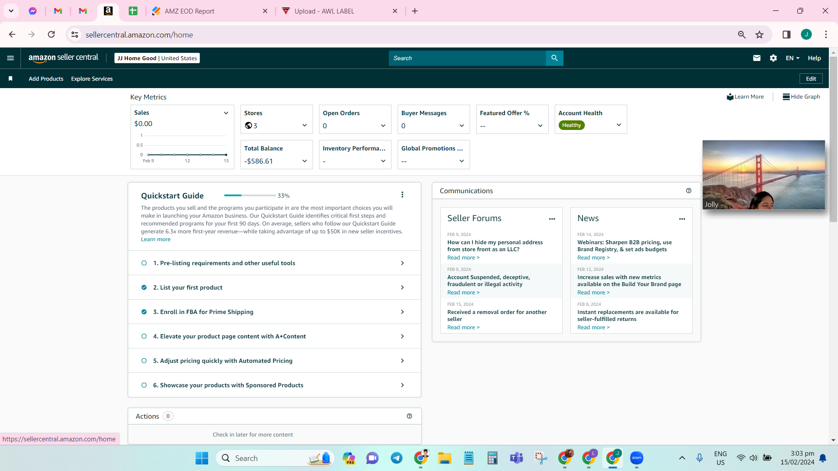Toggle step 3 Enroll in FBA checkmark
Screen dimensions: 838x471
144,312
